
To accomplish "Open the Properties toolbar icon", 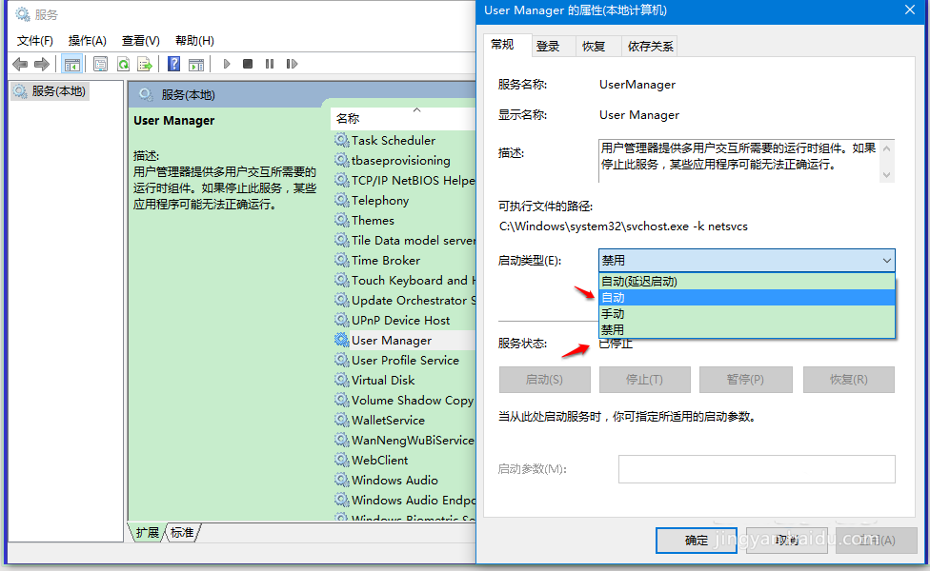I will (x=101, y=64).
